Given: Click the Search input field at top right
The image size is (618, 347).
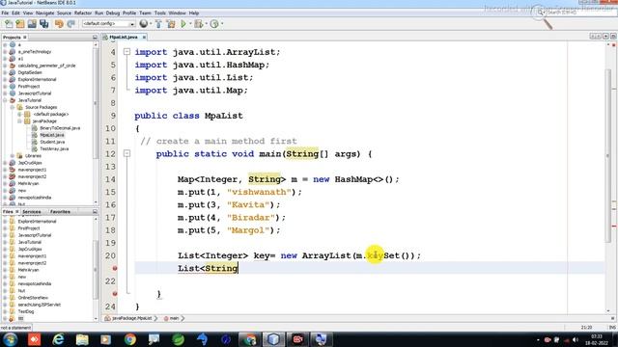Looking at the screenshot, I should pyautogui.click(x=577, y=13).
